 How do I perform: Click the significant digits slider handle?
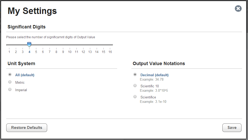point(29,45)
